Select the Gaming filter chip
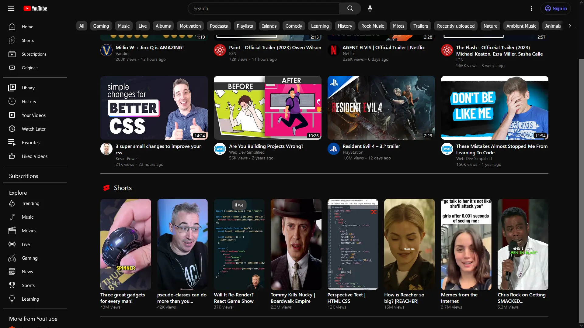The width and height of the screenshot is (584, 328). tap(101, 26)
